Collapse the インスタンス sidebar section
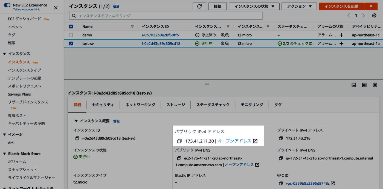The image size is (383, 189). click(x=4, y=54)
